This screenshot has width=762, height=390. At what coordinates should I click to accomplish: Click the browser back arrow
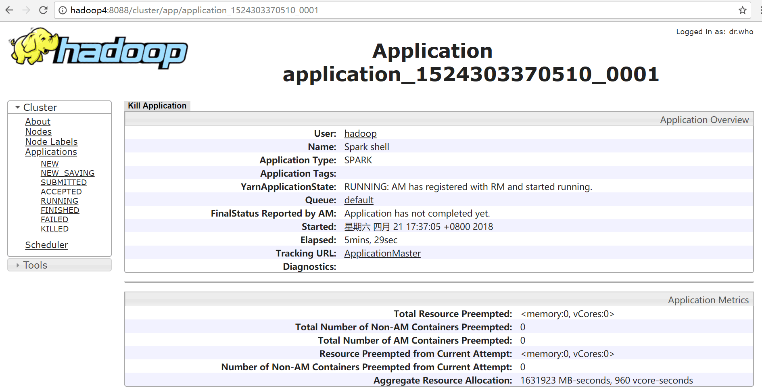click(x=9, y=10)
